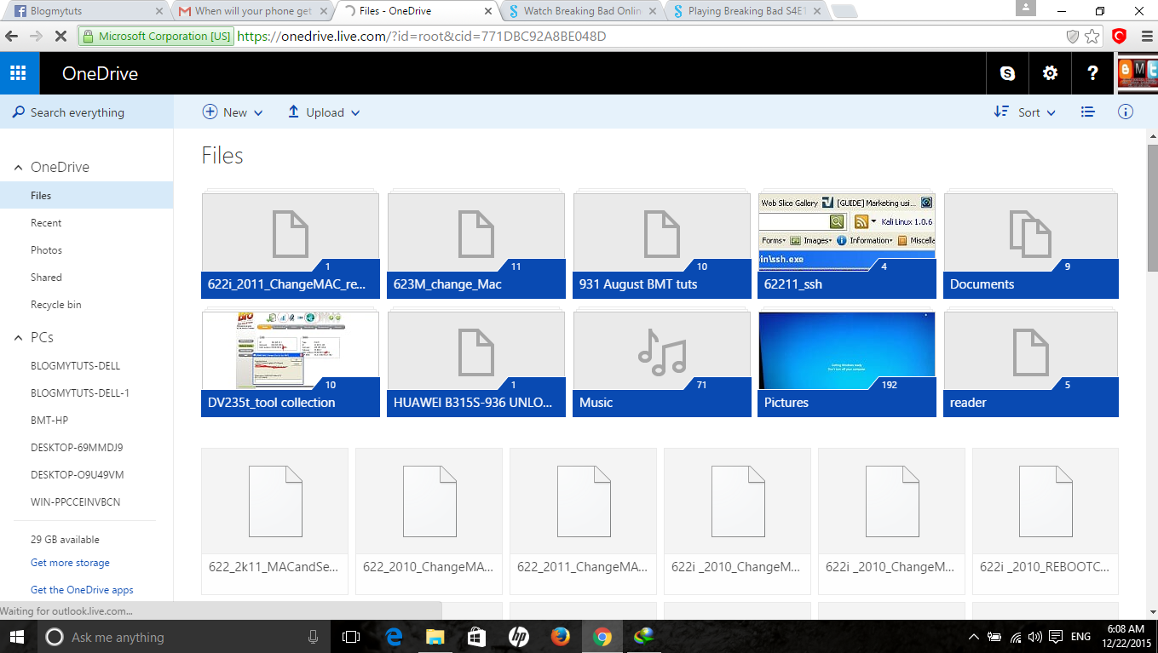Collapse the OneDrive navigation section
This screenshot has height=653, width=1158.
tap(19, 168)
